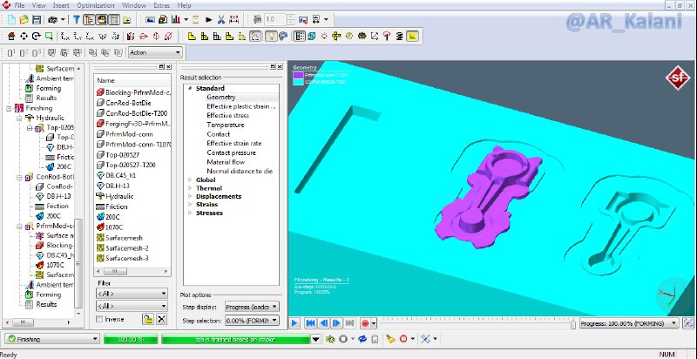
Task: Click the yellow highlighted icon at toolbar end
Action: 412,37
